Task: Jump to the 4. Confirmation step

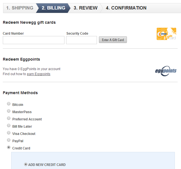Action: point(126,8)
